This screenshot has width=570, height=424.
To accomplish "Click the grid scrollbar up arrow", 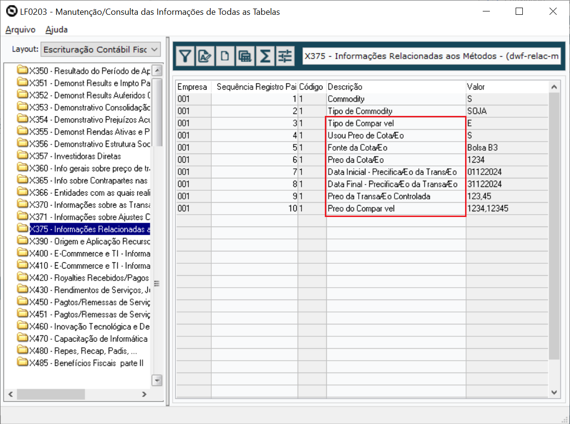I will coord(554,87).
